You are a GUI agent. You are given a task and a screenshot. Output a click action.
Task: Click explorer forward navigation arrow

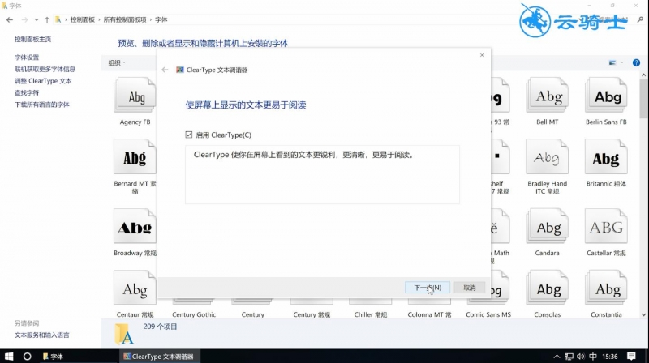click(x=24, y=19)
